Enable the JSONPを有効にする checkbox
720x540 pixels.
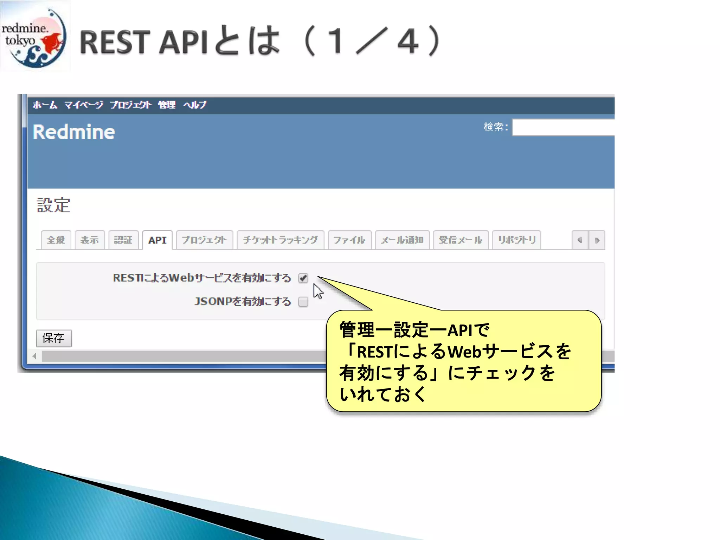[303, 302]
